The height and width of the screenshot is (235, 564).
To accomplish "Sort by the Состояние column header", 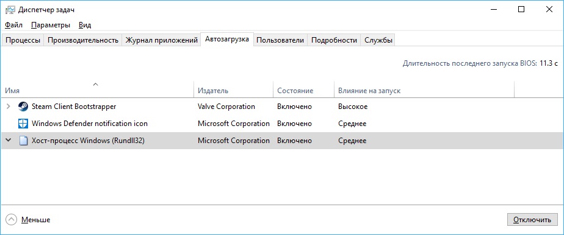I will (x=303, y=91).
